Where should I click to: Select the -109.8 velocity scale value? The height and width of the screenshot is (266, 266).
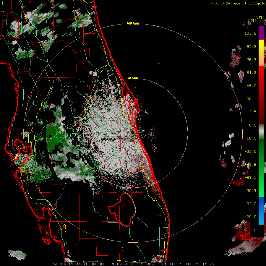point(249,217)
